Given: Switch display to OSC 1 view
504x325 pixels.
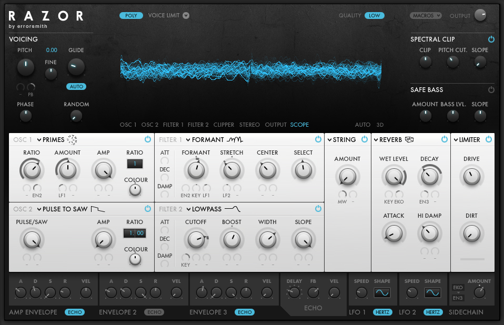Looking at the screenshot, I should (128, 125).
